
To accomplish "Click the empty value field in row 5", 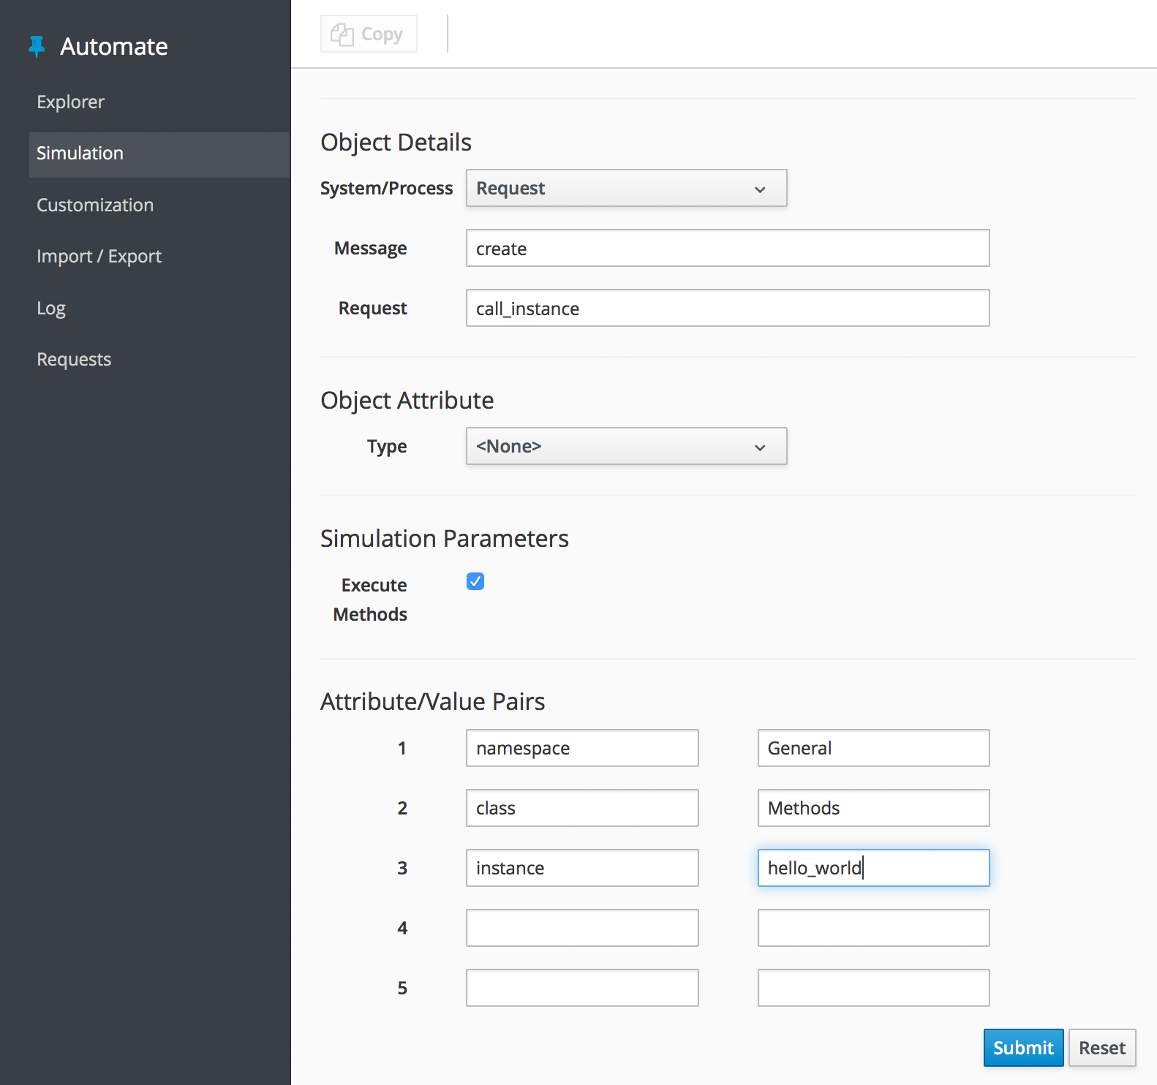I will tap(873, 988).
